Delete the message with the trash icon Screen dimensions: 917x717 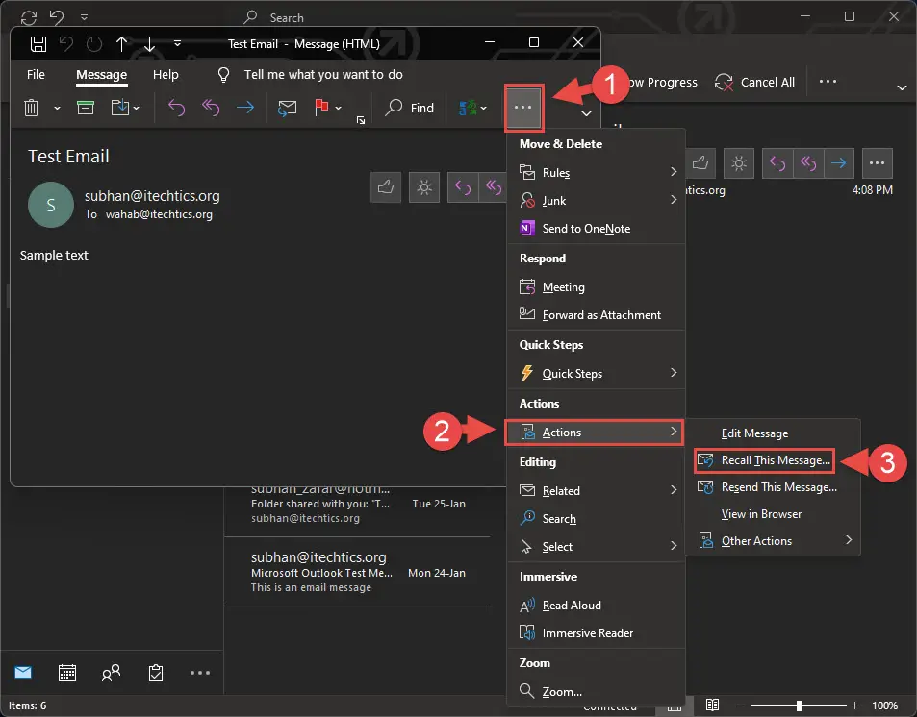(31, 108)
